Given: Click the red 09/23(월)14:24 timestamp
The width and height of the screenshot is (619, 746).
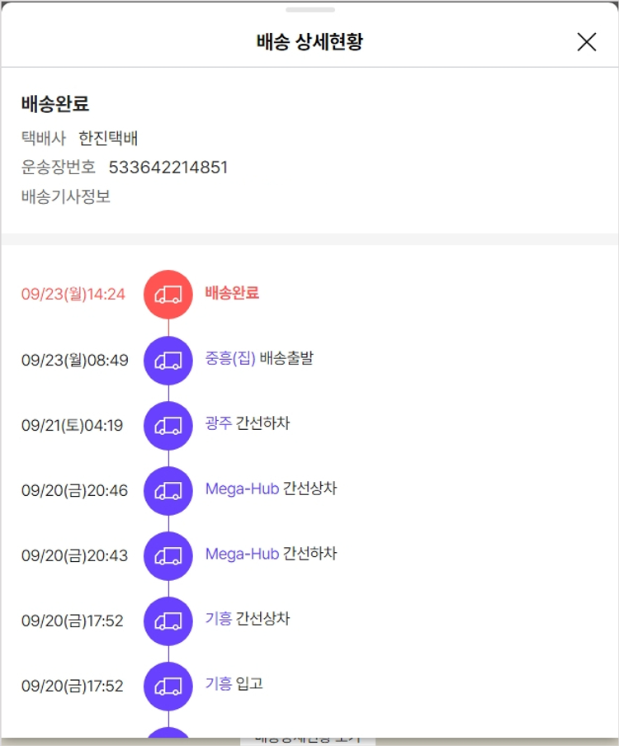Looking at the screenshot, I should pyautogui.click(x=73, y=294).
